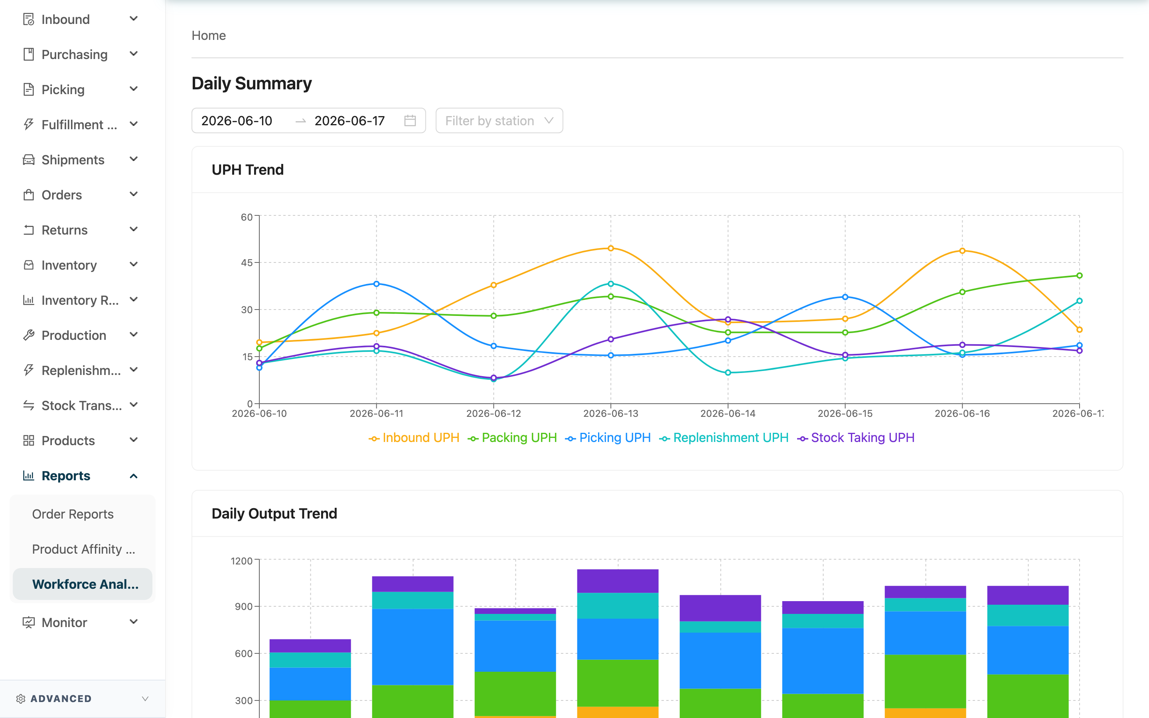The height and width of the screenshot is (718, 1149).
Task: Click Picking UPH point on 2026-06-11
Action: click(377, 284)
